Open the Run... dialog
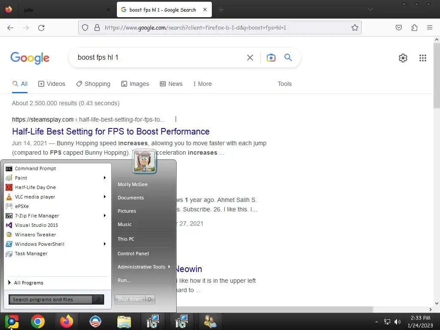The width and height of the screenshot is (440, 330). point(124,280)
